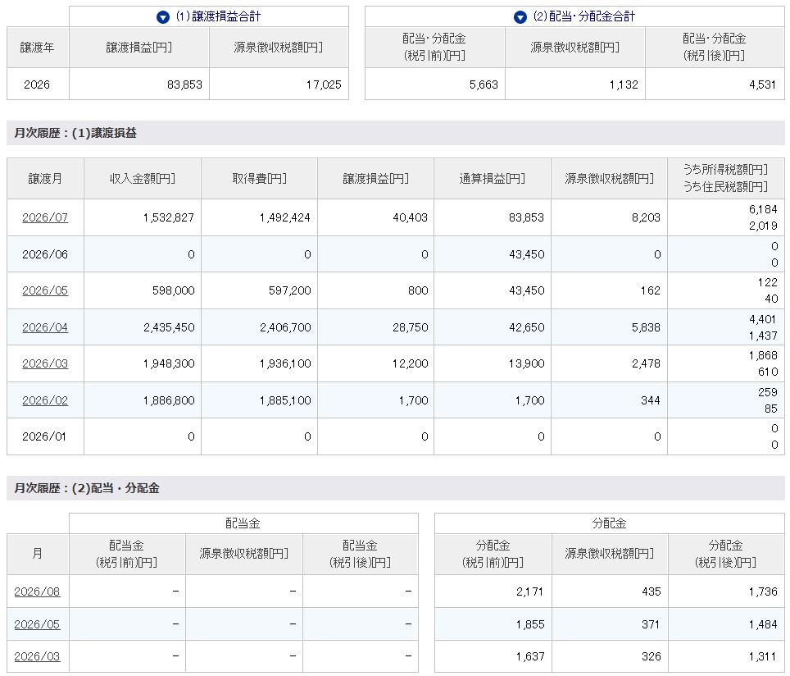The image size is (790, 676).
Task: Select the 2026/06 month cell
Action: 45,254
